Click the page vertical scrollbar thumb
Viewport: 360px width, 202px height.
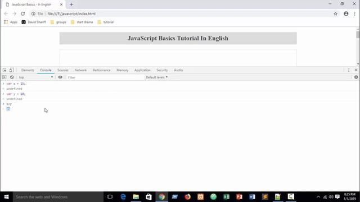click(358, 35)
